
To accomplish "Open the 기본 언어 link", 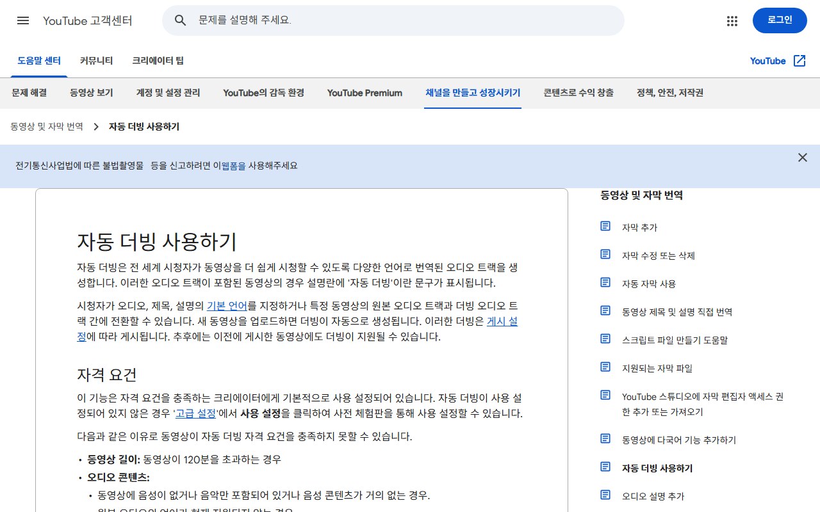I will [x=227, y=306].
